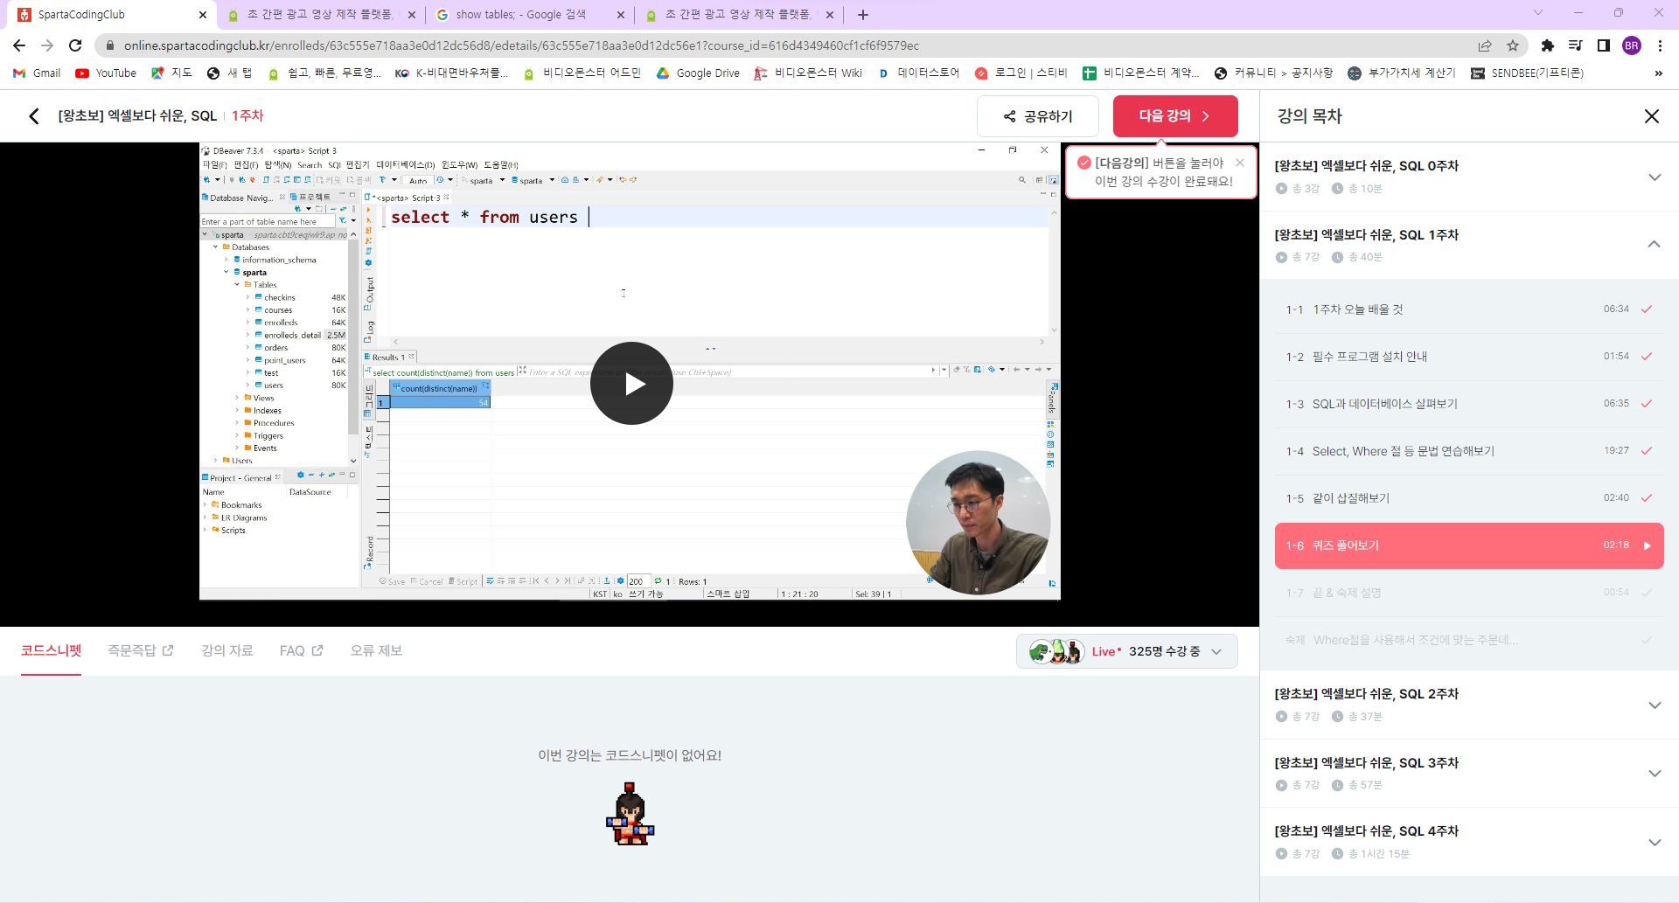1679x903 pixels.
Task: Go back with the browser back arrow
Action: (x=19, y=45)
